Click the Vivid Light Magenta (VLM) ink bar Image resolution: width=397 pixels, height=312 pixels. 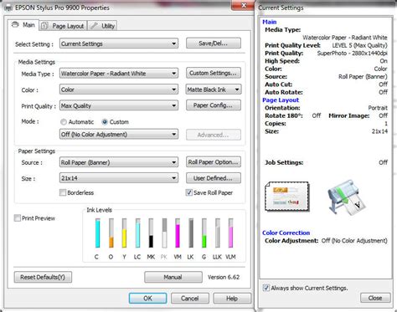coord(230,233)
